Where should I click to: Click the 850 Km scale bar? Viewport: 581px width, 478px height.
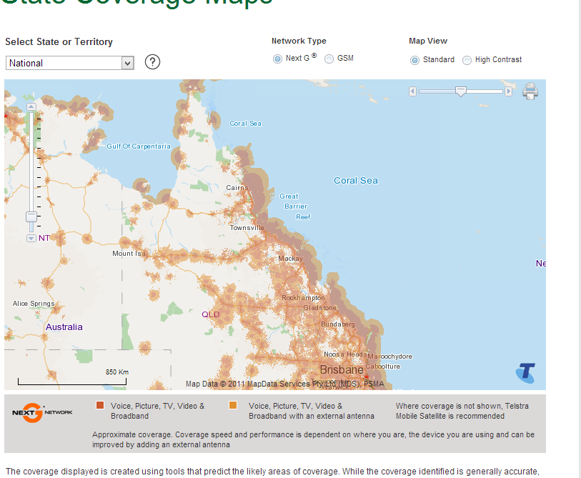click(72, 378)
